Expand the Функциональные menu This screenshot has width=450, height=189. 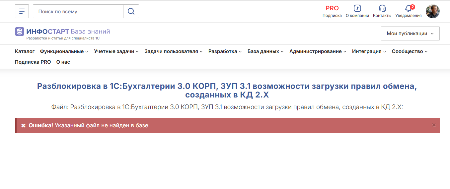(64, 51)
